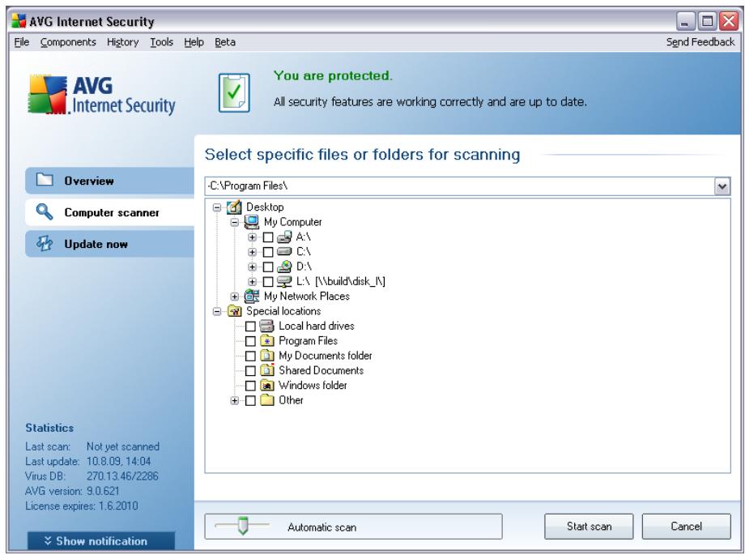
Task: Select the My Network Places label
Action: tap(306, 297)
